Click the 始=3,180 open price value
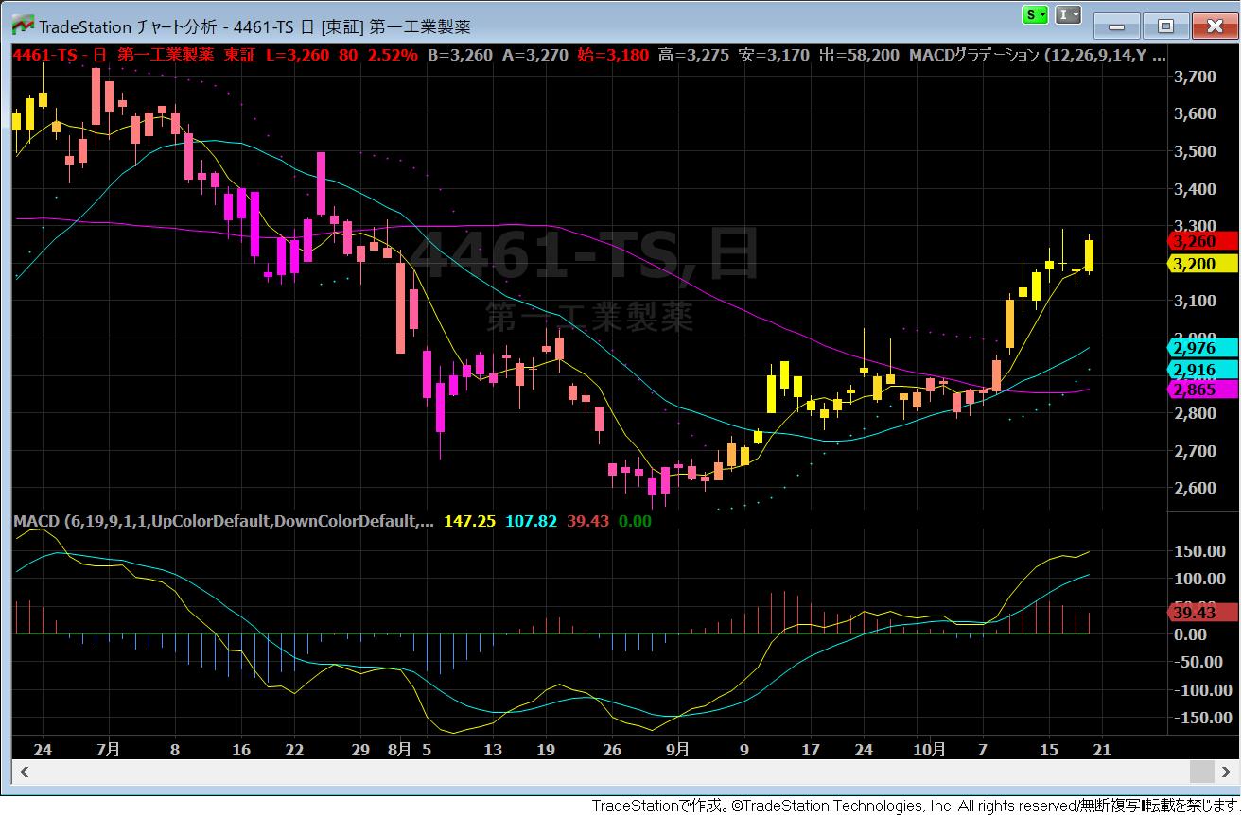The height and width of the screenshot is (815, 1242). [613, 55]
